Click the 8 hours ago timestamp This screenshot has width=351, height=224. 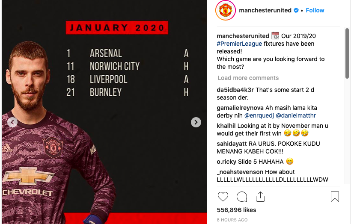click(232, 220)
